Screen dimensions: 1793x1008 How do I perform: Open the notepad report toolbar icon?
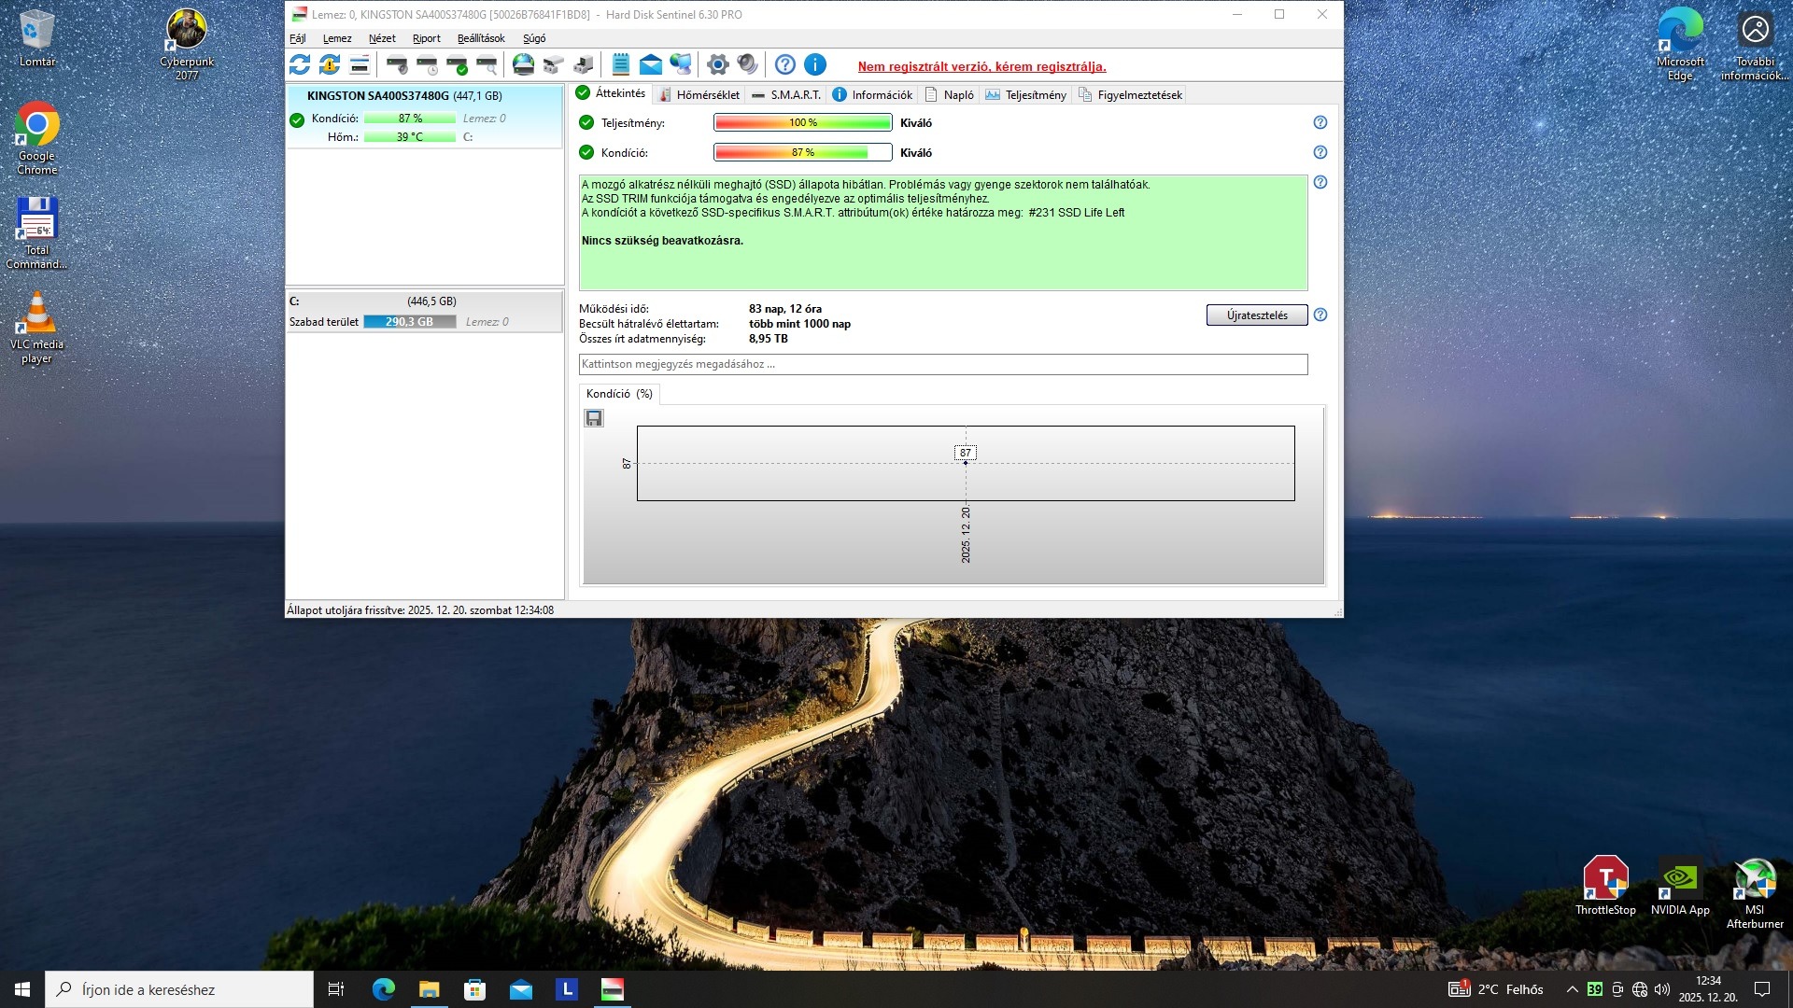[x=620, y=64]
